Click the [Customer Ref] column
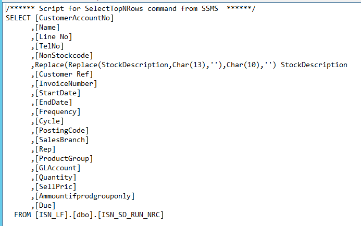The width and height of the screenshot is (361, 226). (64, 74)
